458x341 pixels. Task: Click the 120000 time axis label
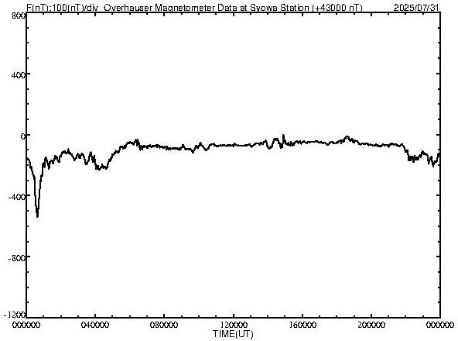pos(234,325)
